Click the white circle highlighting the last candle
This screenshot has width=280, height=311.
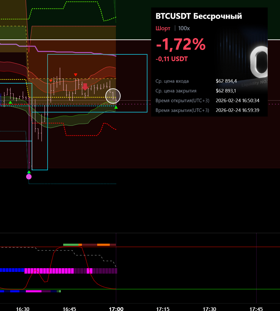pyautogui.click(x=113, y=96)
